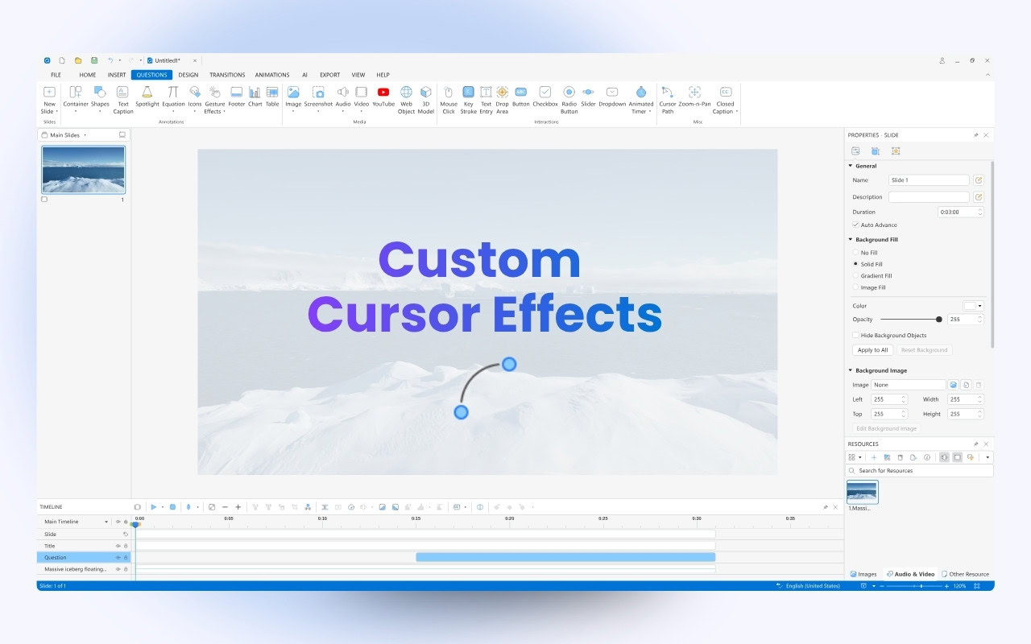The image size is (1031, 644).
Task: Click the Apply to All button
Action: pyautogui.click(x=872, y=350)
